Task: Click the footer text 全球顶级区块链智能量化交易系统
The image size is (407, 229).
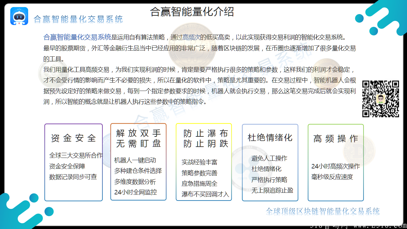Action: click(x=323, y=211)
